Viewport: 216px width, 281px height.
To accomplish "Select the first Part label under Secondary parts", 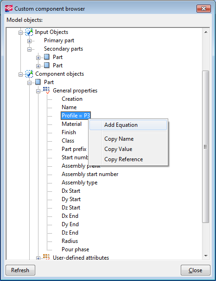I will point(57,57).
